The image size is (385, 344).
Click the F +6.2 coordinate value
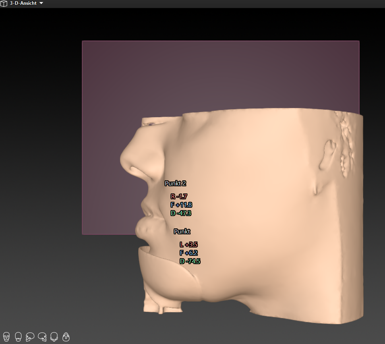188,253
